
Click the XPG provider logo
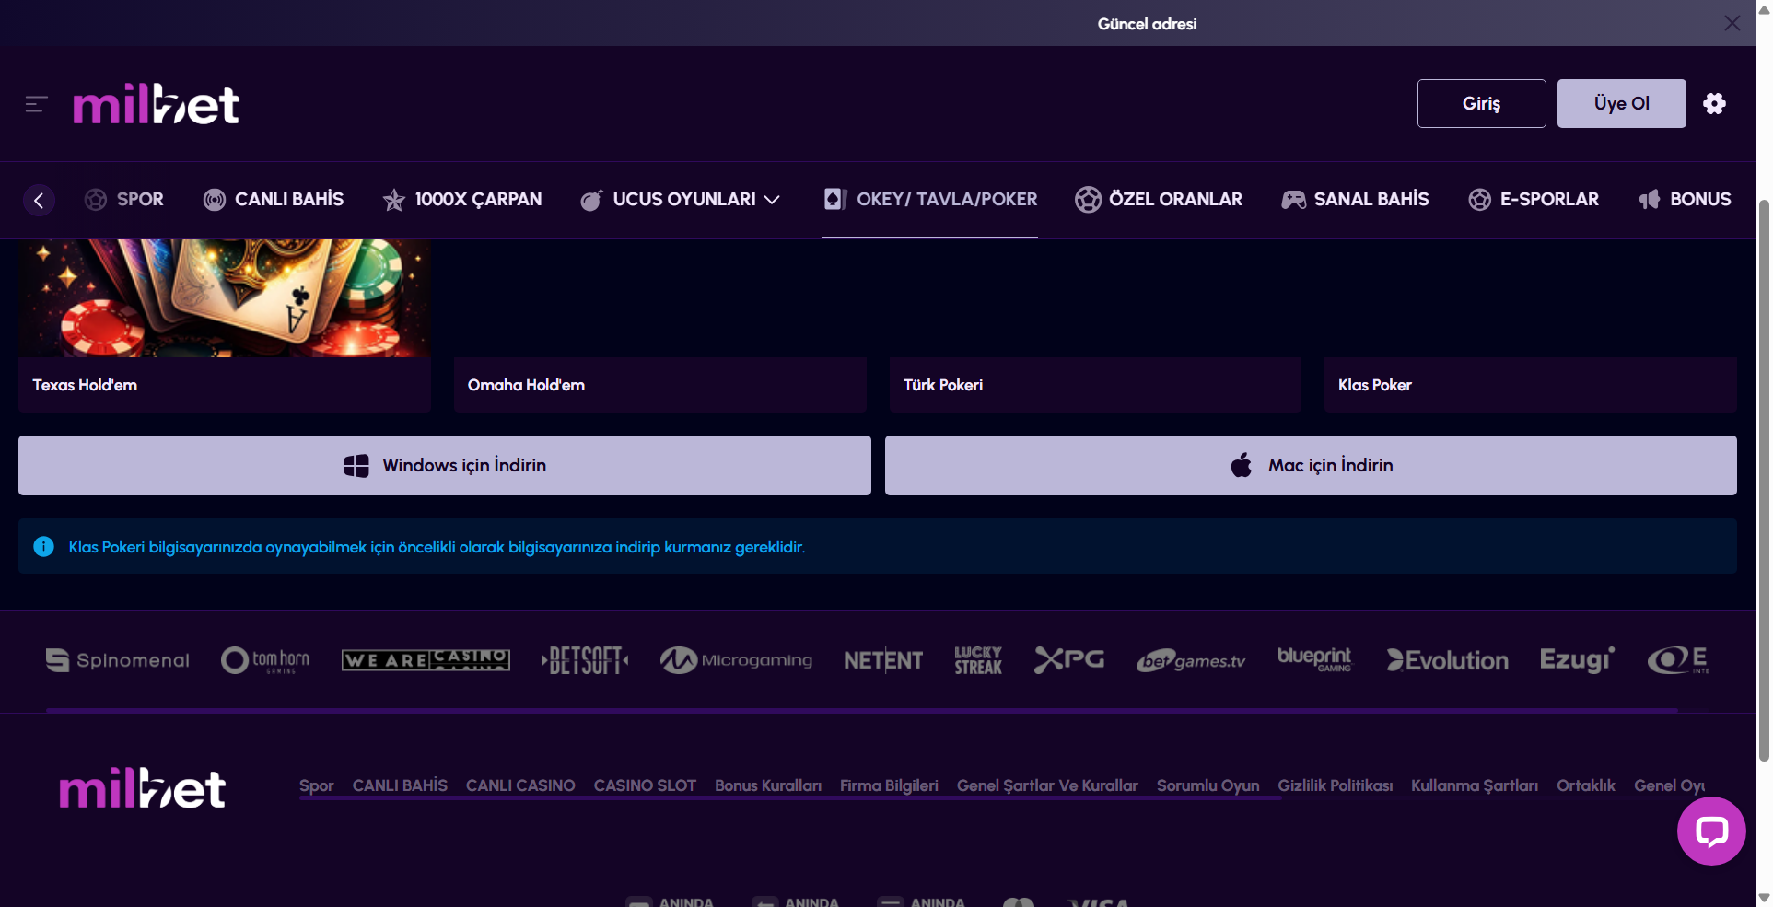(x=1068, y=660)
